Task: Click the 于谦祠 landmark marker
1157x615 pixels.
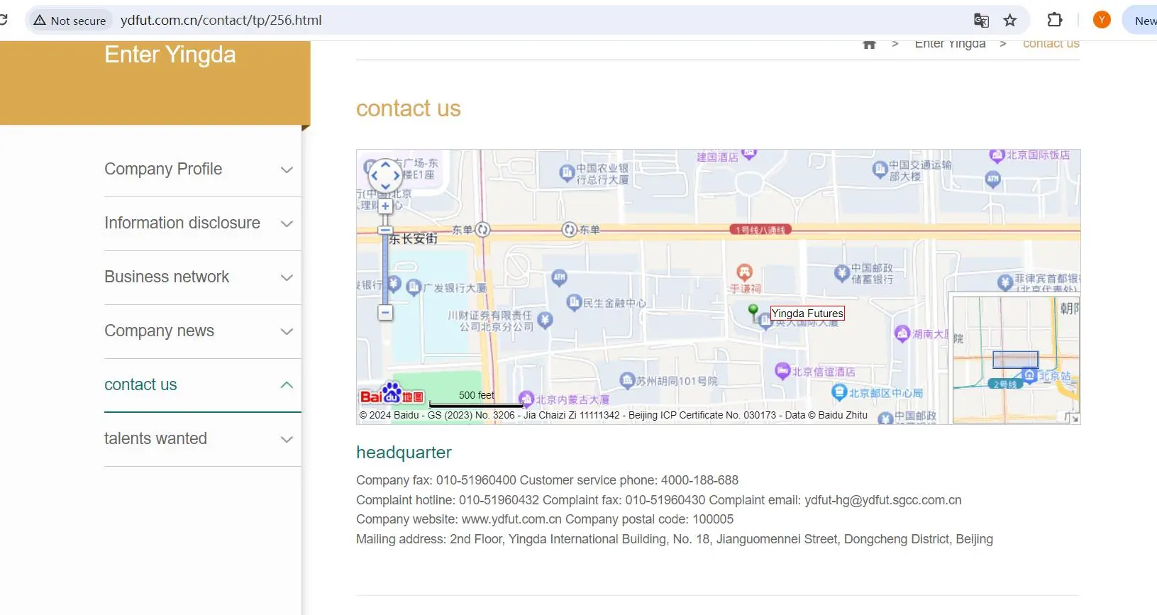Action: point(744,272)
